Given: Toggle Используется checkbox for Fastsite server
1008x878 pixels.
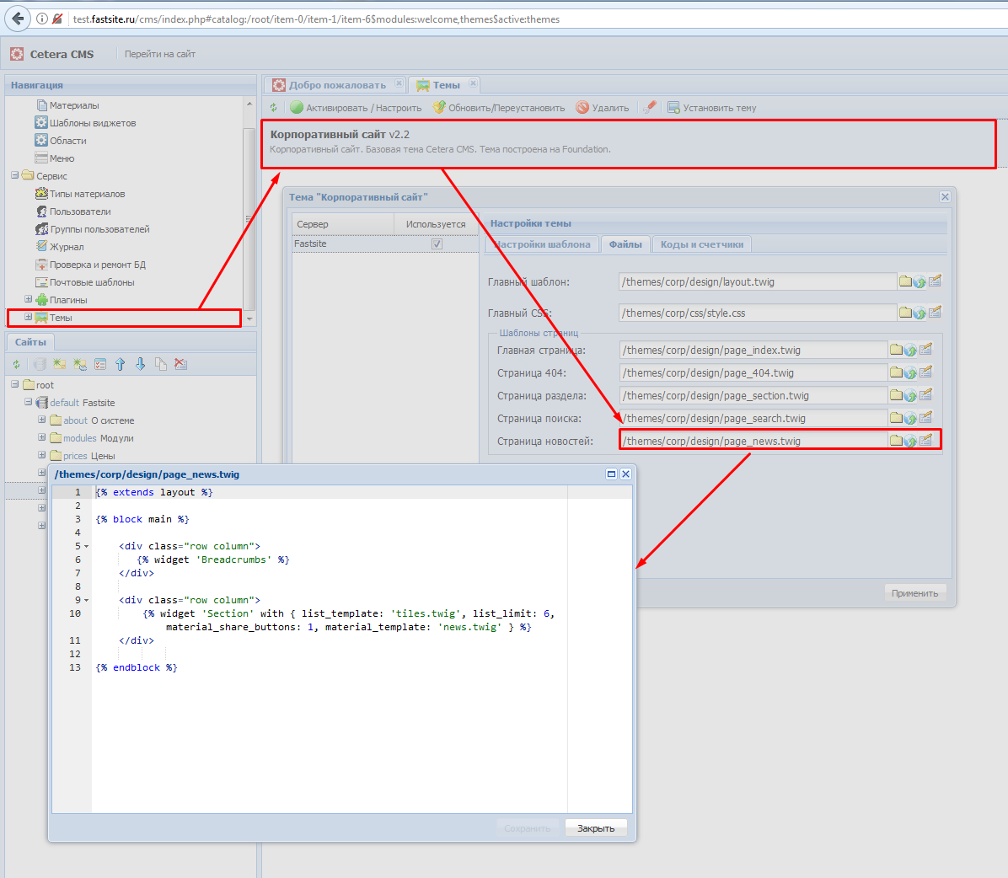Looking at the screenshot, I should coord(437,244).
